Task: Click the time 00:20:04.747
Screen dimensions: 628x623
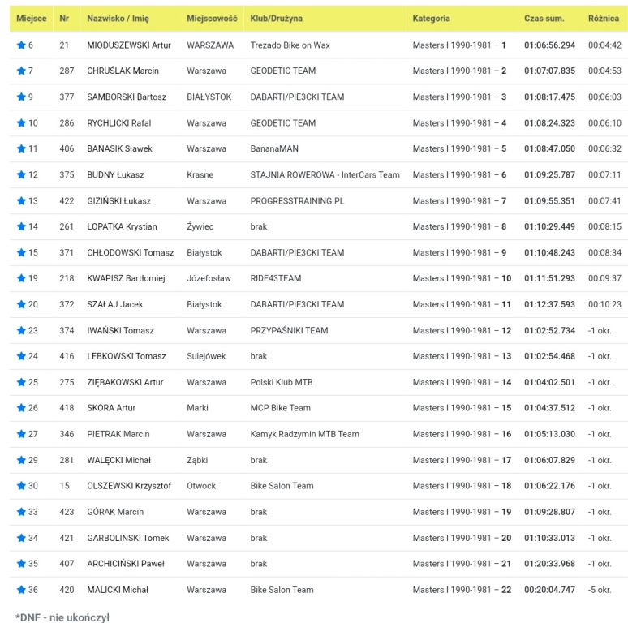Action: [x=549, y=590]
